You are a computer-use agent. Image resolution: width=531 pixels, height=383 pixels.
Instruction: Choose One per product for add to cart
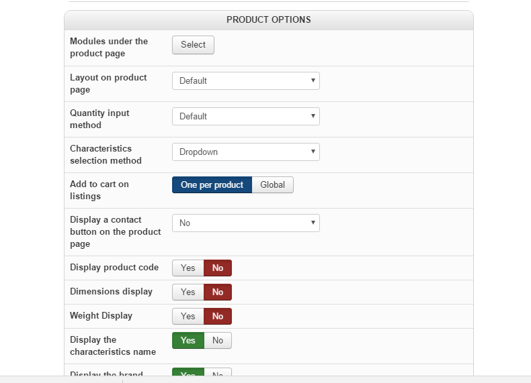pos(212,185)
